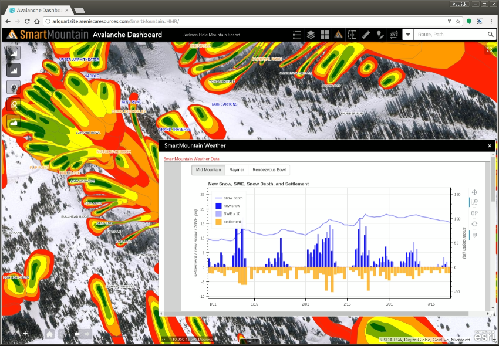Click the N extension icon in browser toolbar
The height and width of the screenshot is (346, 499).
[480, 21]
